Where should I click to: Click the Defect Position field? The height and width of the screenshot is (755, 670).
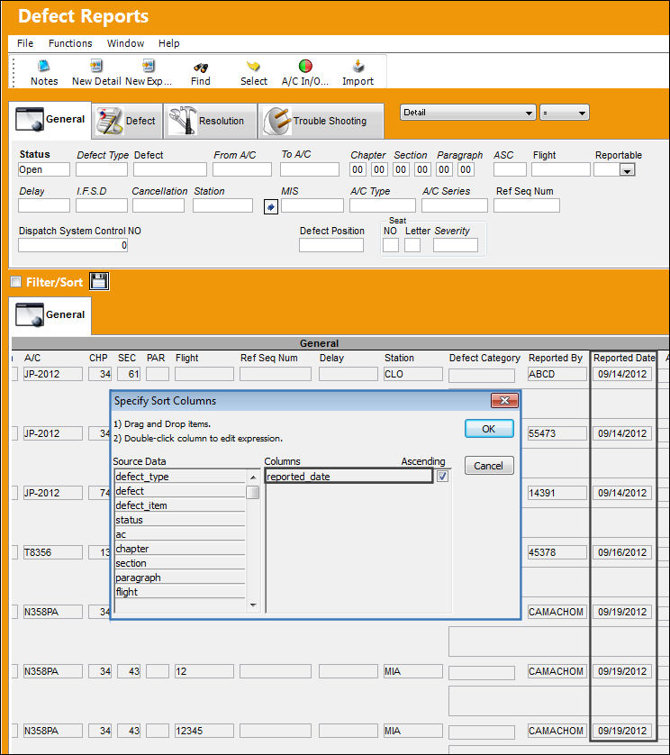331,245
